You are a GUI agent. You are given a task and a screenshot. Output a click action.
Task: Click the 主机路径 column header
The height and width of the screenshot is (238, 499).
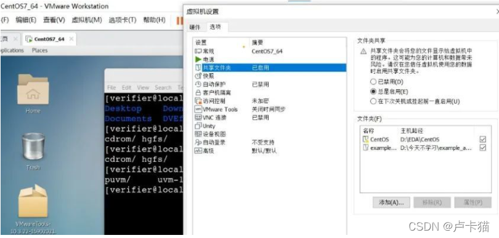pyautogui.click(x=412, y=131)
